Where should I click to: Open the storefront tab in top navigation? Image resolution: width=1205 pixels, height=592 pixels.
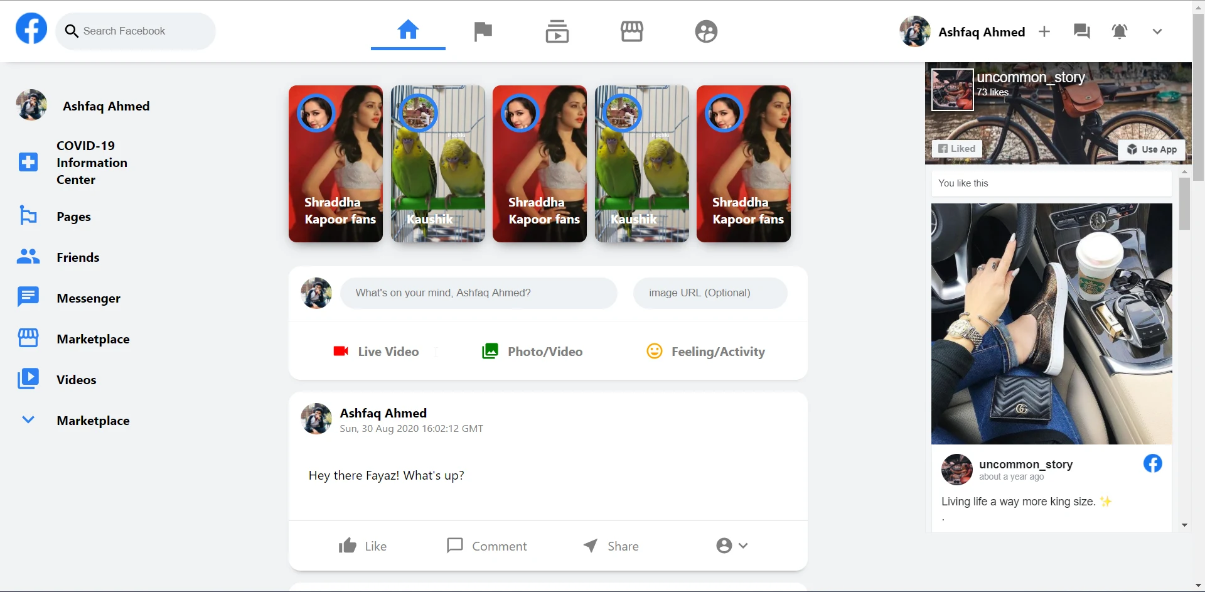pos(632,31)
